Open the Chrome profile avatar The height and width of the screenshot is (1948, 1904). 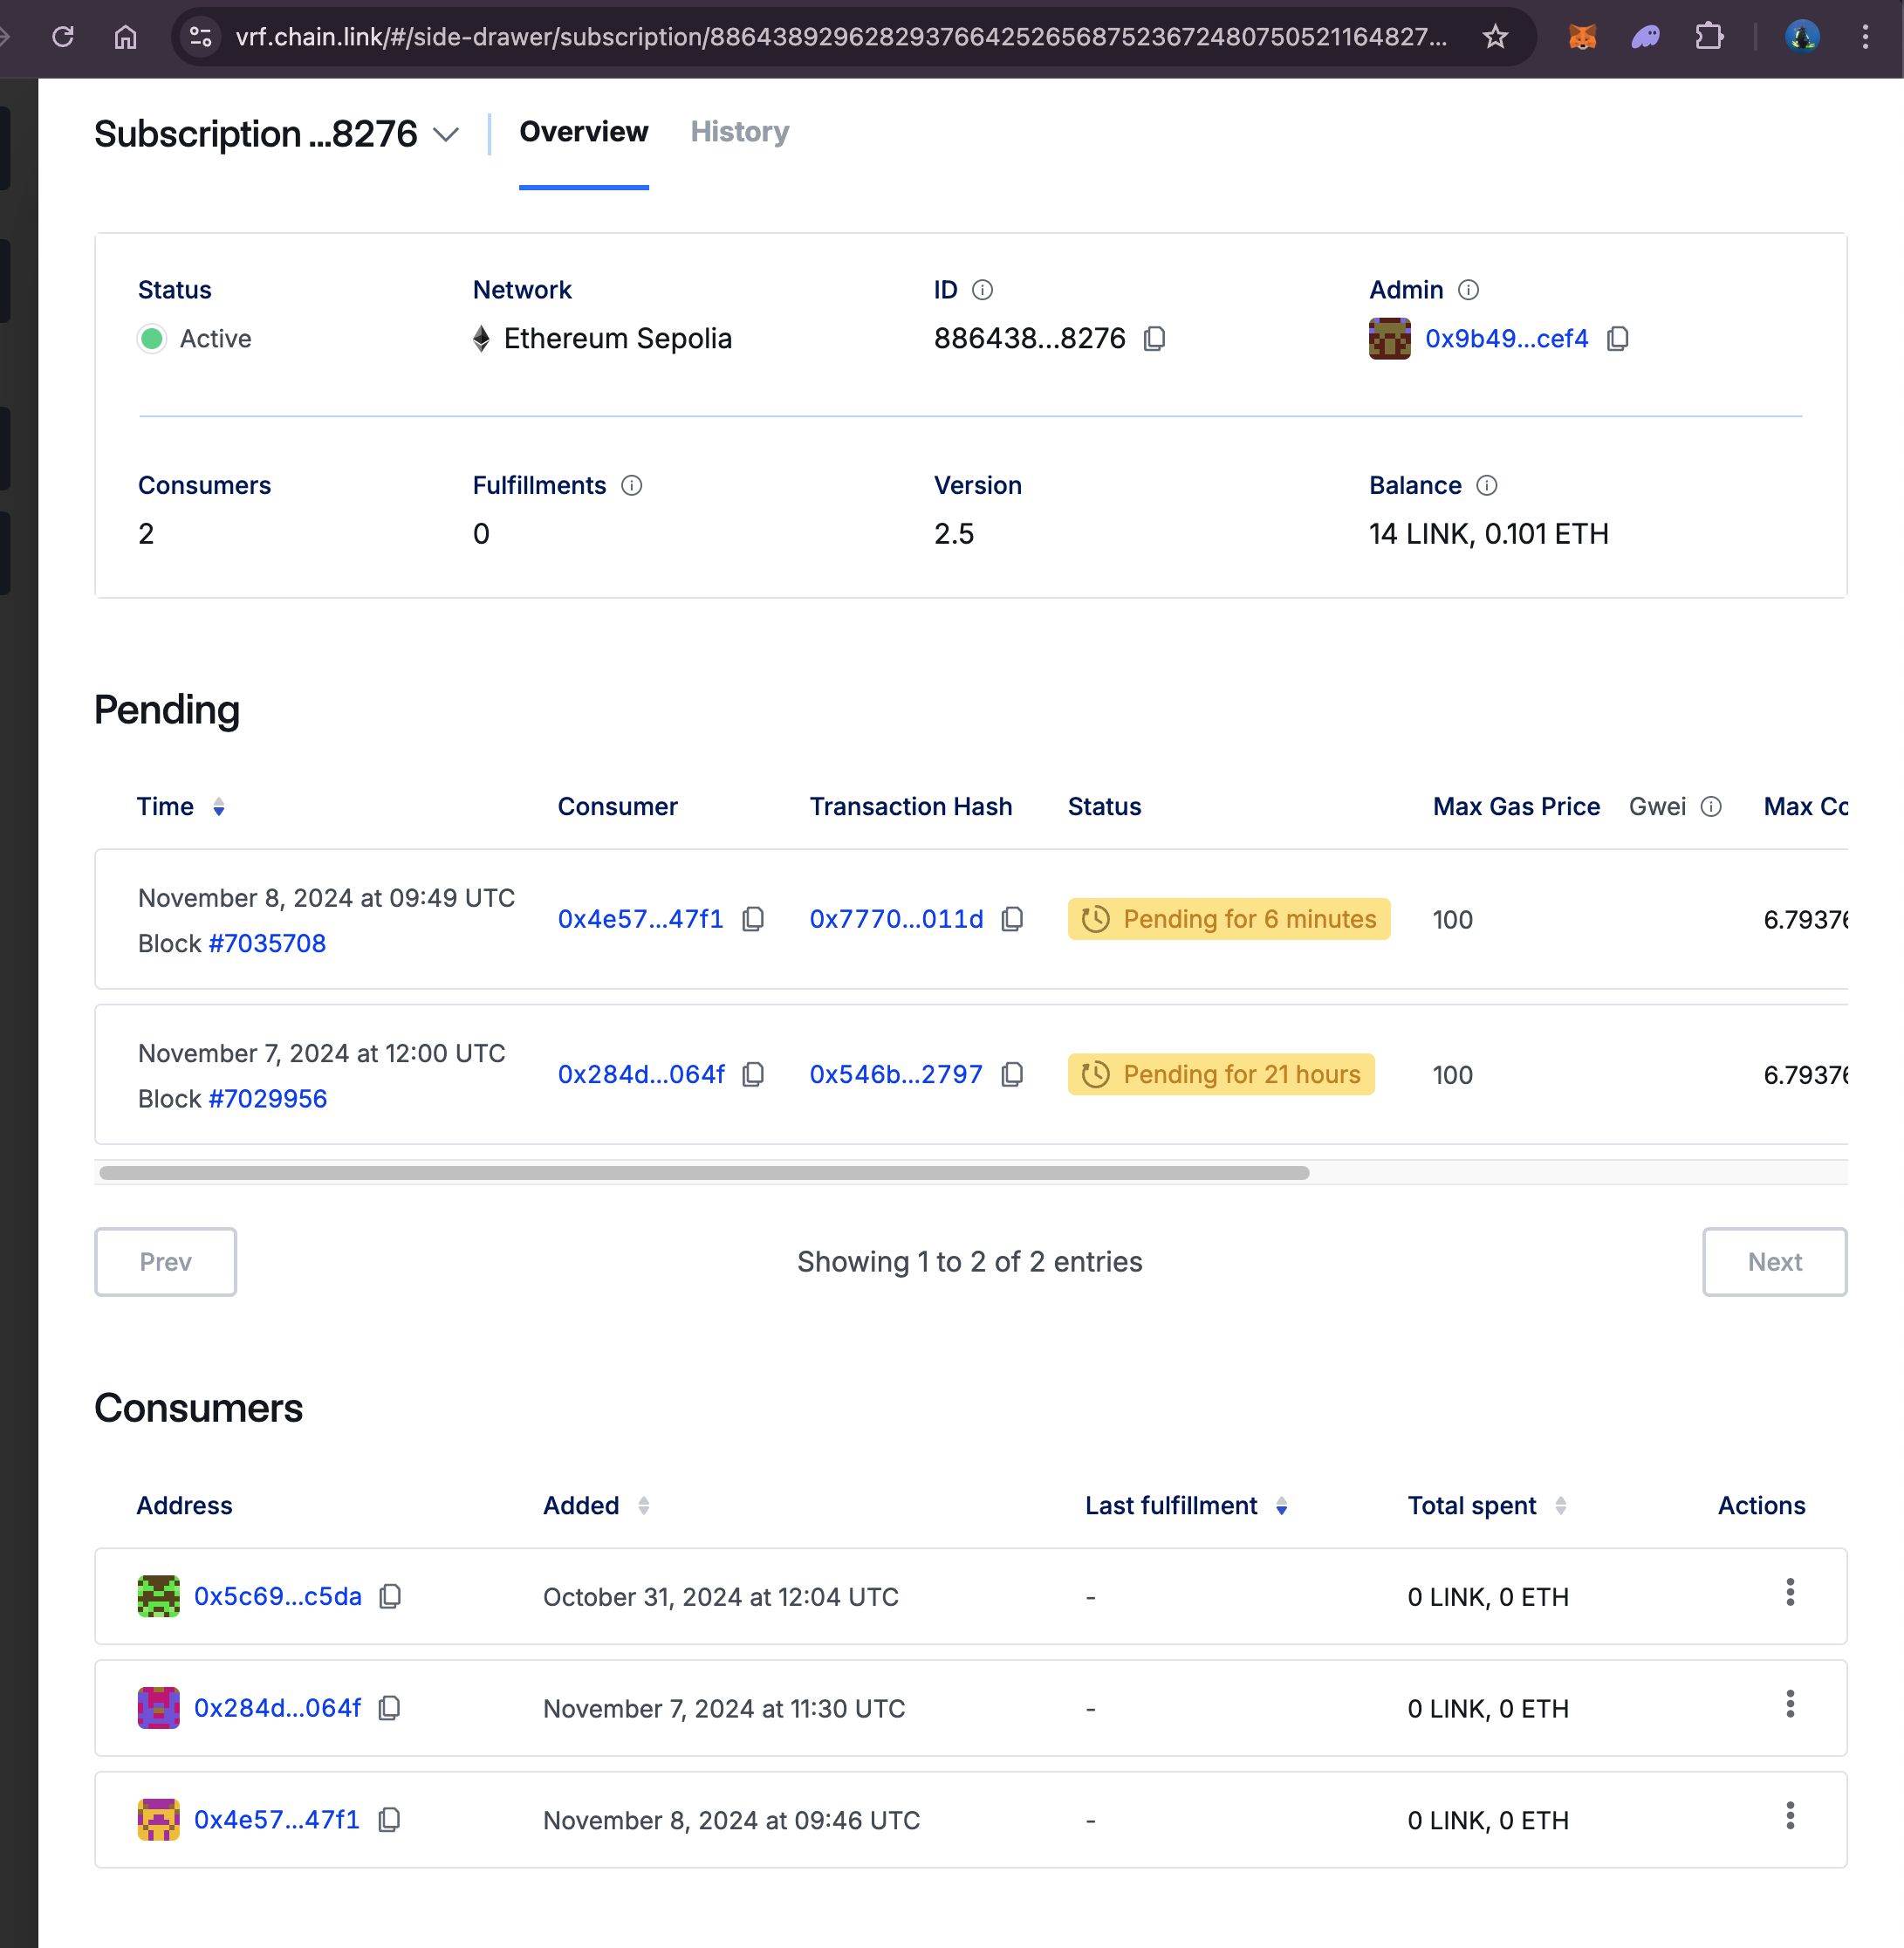[x=1802, y=37]
